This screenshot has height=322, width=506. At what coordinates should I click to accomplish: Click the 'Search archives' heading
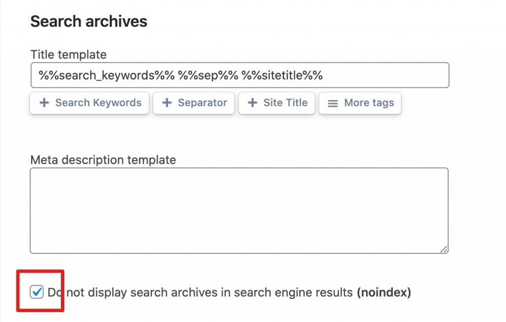pos(89,22)
